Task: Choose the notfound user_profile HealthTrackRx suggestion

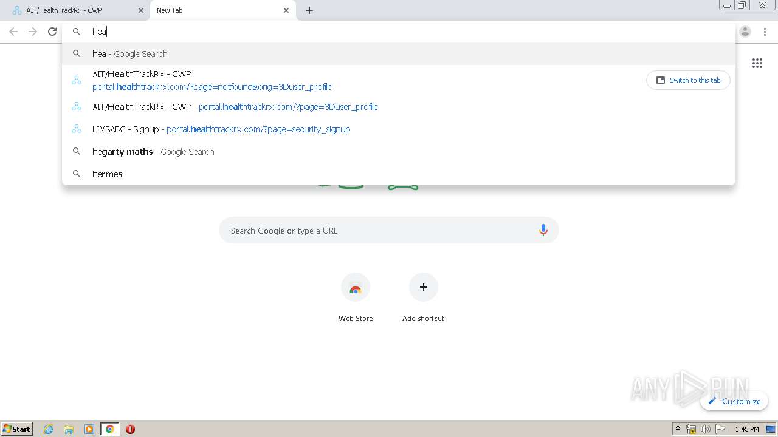Action: pyautogui.click(x=353, y=80)
